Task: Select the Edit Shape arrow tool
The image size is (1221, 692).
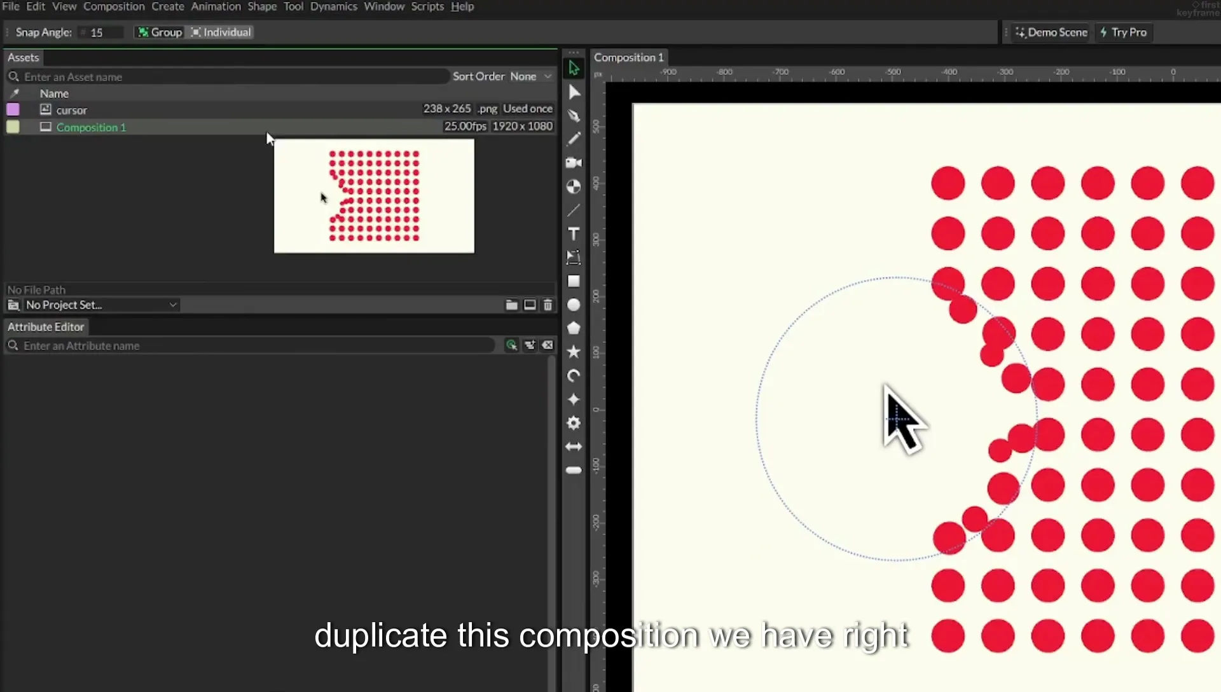Action: point(574,92)
